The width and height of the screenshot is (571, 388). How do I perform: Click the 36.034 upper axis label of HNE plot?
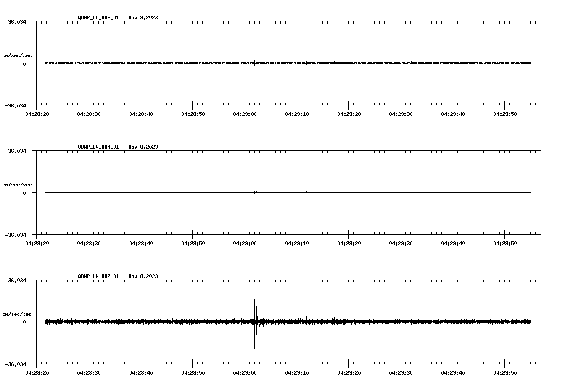point(16,22)
